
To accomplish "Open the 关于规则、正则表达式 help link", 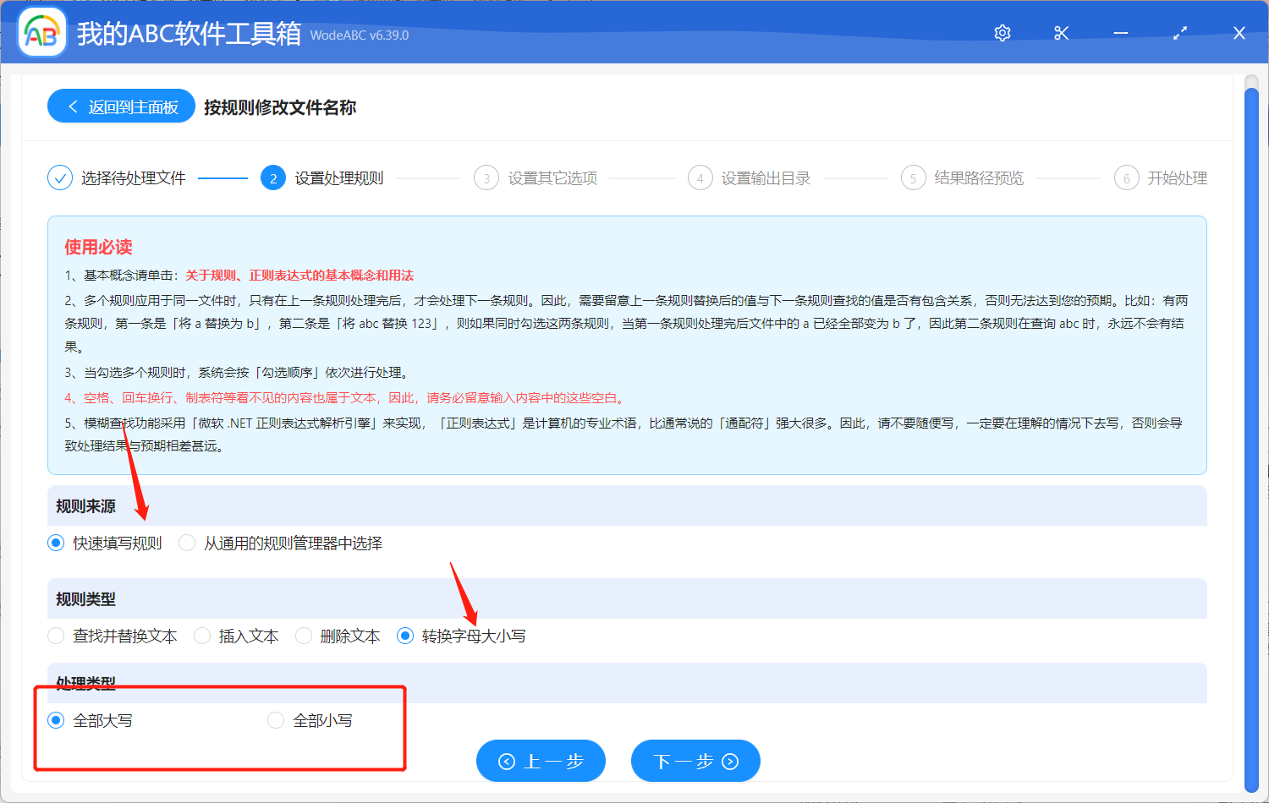I will 299,276.
